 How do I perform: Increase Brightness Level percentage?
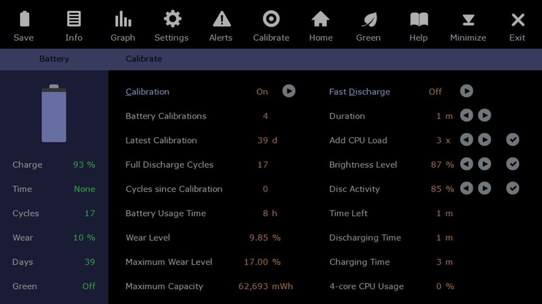[x=484, y=164]
